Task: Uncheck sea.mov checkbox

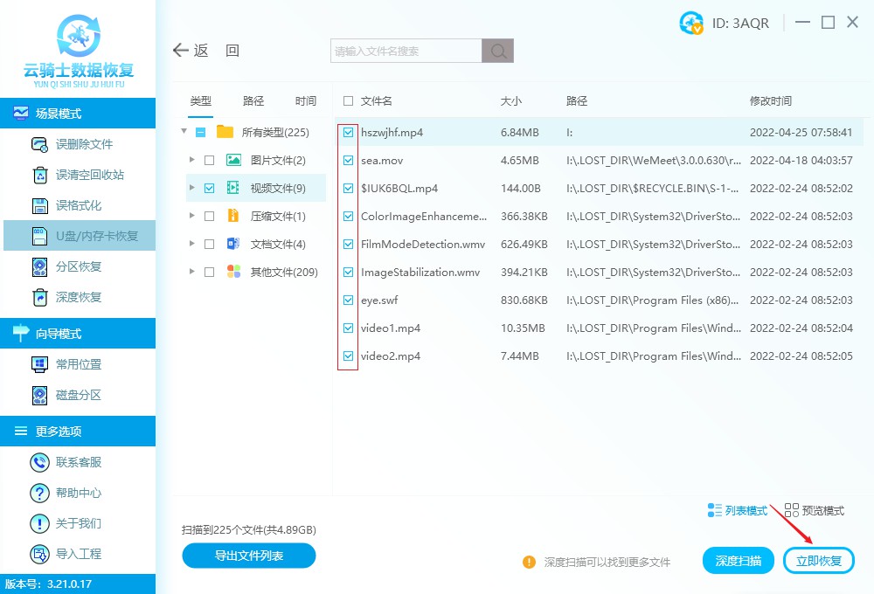Action: coord(349,161)
